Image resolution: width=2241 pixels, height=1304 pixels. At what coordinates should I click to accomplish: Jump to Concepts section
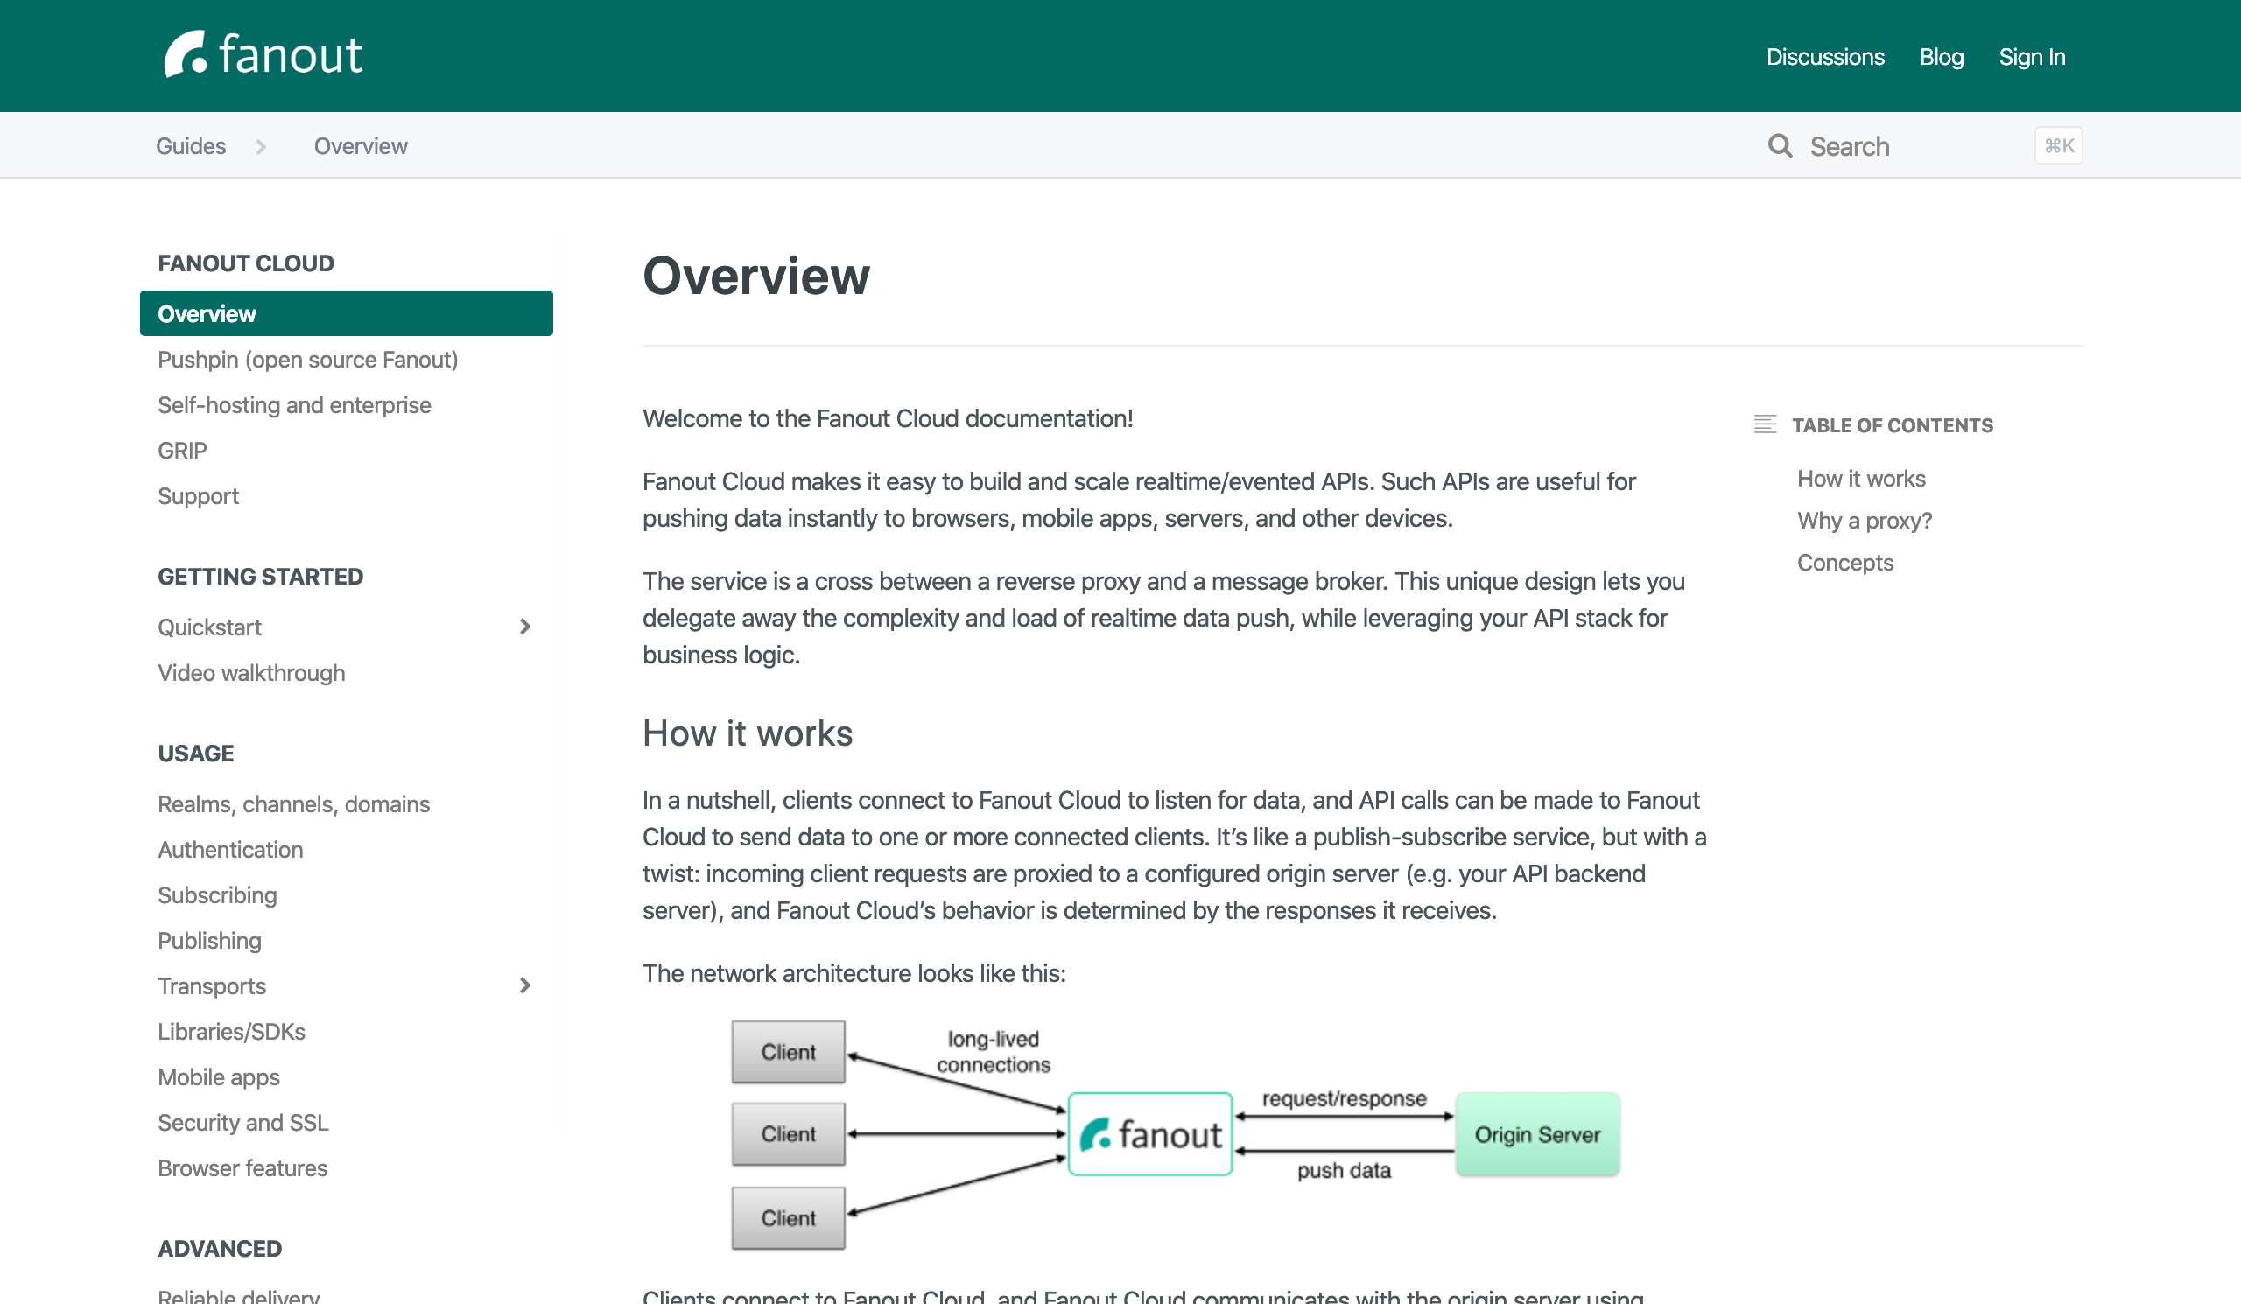pos(1845,563)
